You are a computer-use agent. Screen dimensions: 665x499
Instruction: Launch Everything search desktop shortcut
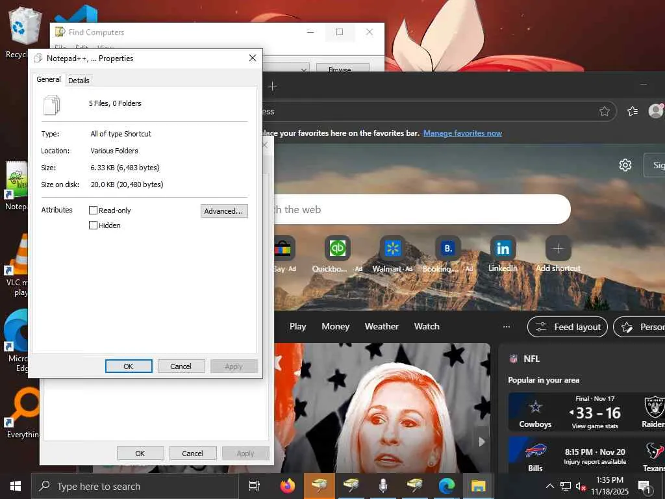21,414
